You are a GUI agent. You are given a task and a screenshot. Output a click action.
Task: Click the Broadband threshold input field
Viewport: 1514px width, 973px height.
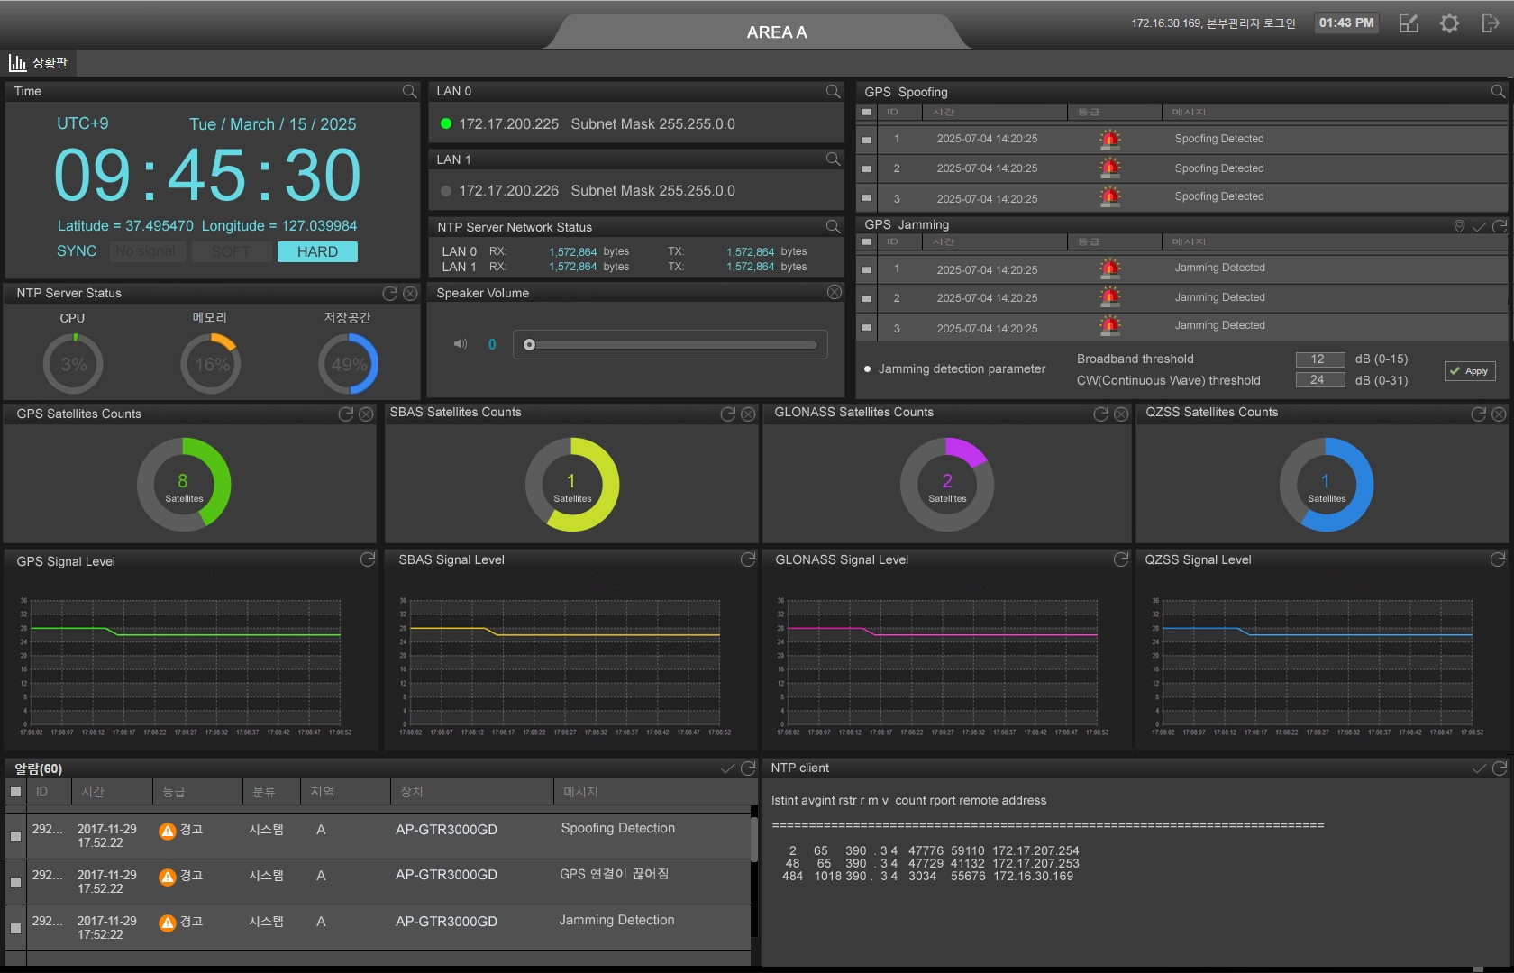(x=1319, y=359)
